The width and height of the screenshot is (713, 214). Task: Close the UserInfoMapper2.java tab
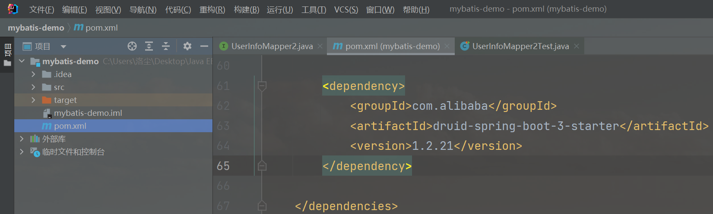(320, 46)
